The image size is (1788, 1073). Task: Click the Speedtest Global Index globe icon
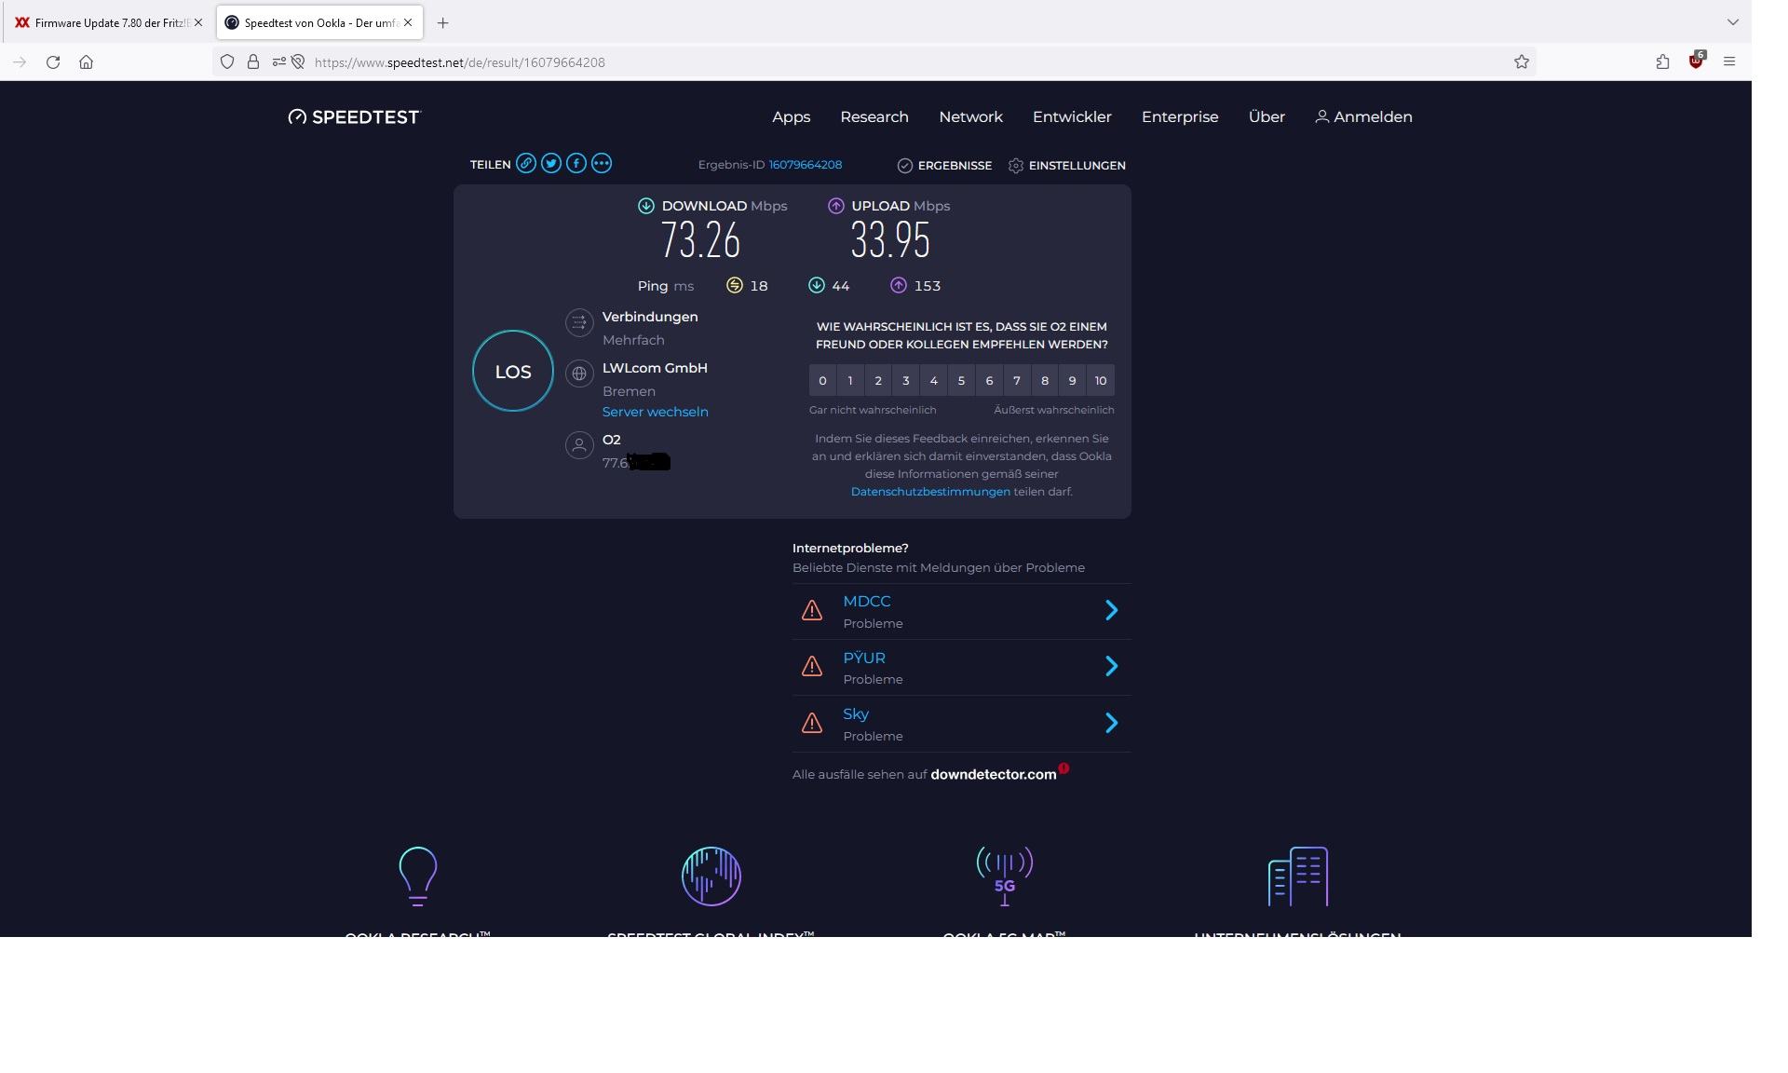711,876
